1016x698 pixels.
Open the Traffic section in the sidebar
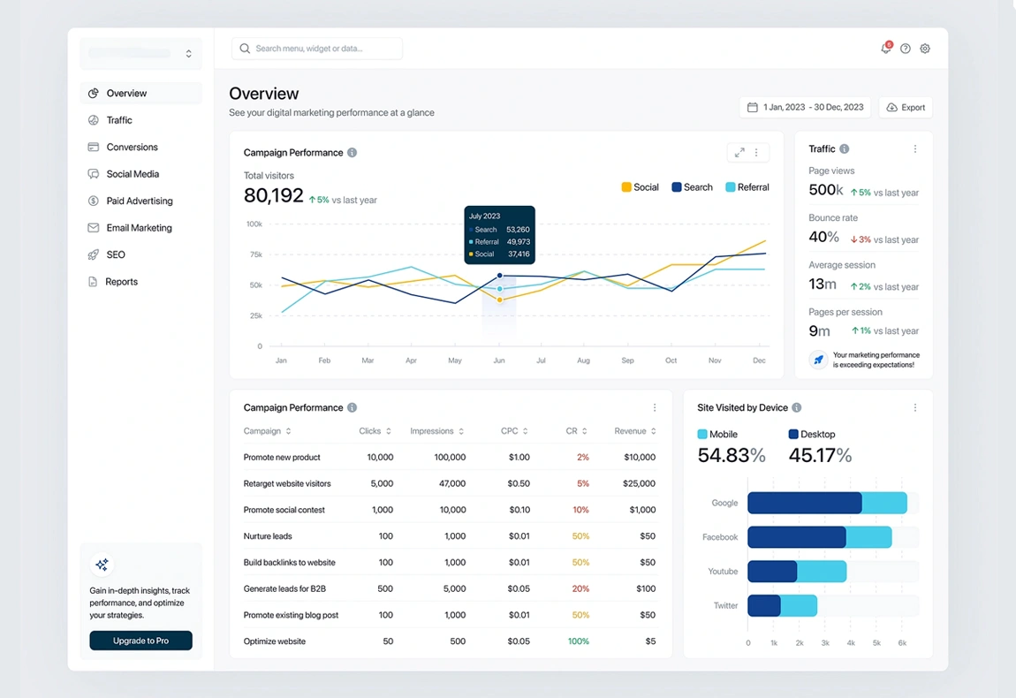120,119
